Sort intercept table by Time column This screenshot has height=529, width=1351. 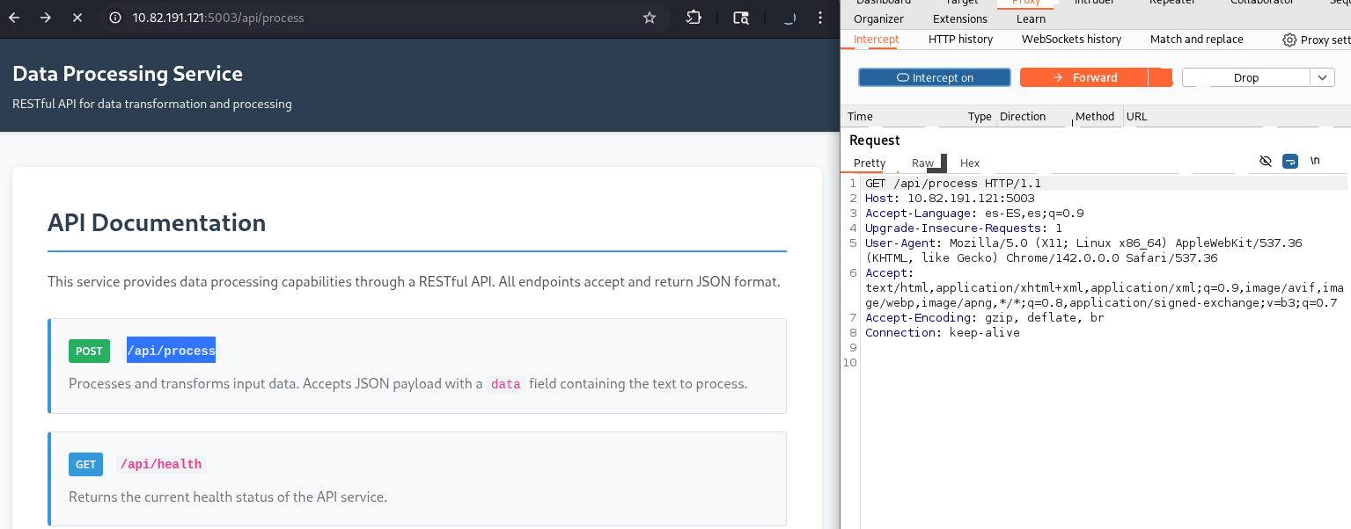click(x=860, y=117)
